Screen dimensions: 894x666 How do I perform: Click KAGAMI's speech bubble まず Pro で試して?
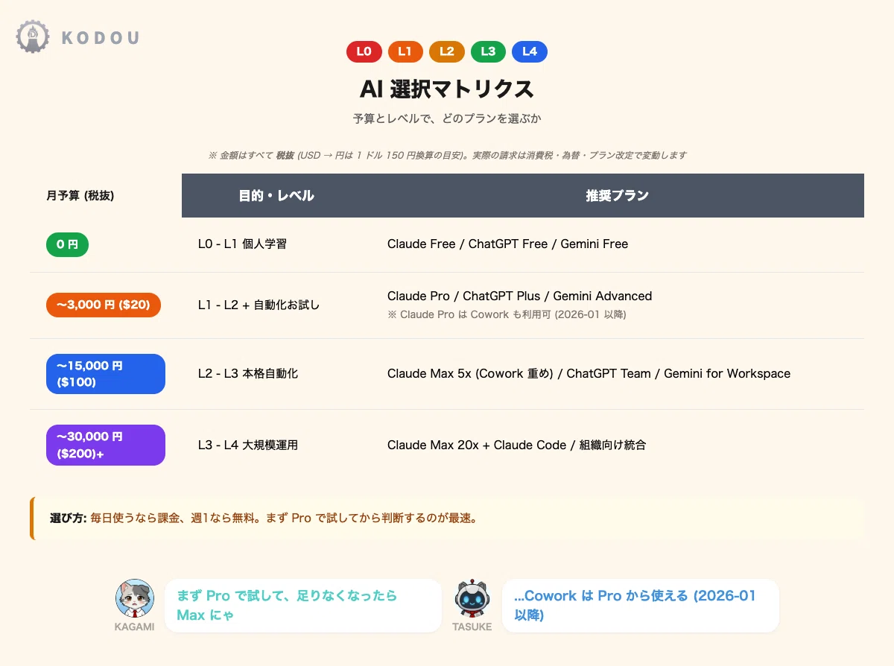tap(302, 606)
